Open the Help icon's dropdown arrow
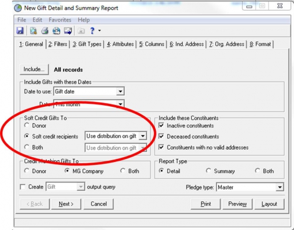 tap(99, 31)
